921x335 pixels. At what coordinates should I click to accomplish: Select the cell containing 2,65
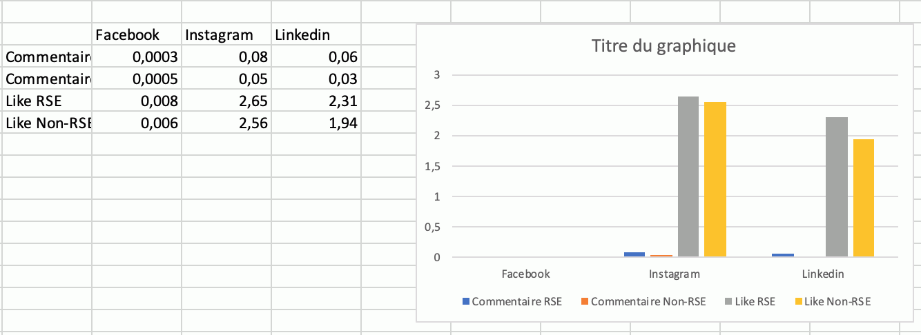pyautogui.click(x=226, y=101)
